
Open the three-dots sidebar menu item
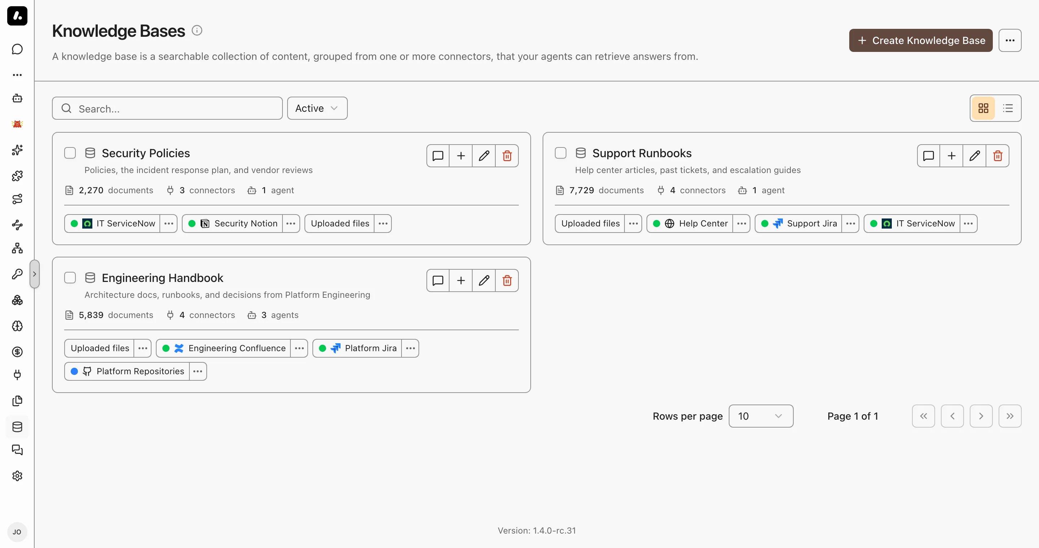point(17,75)
